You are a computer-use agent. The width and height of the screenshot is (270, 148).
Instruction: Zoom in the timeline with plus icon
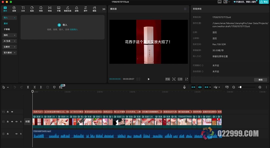coord(260,87)
